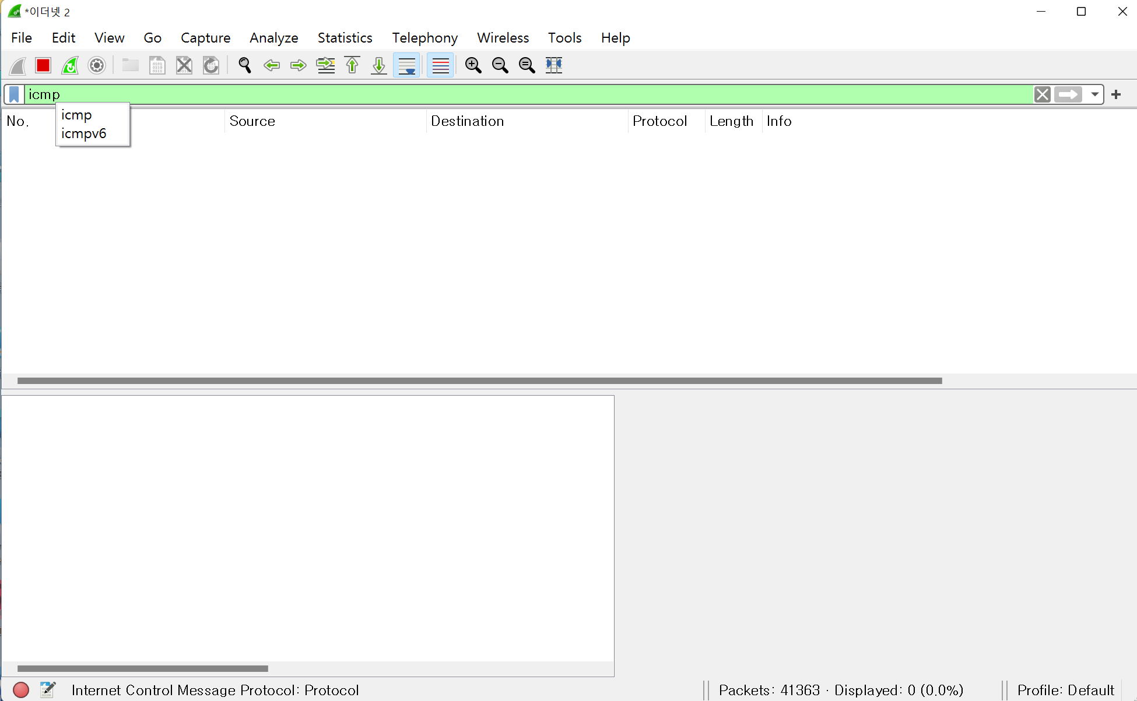1137x701 pixels.
Task: Select icmpv6 from autocomplete suggestions
Action: [84, 133]
